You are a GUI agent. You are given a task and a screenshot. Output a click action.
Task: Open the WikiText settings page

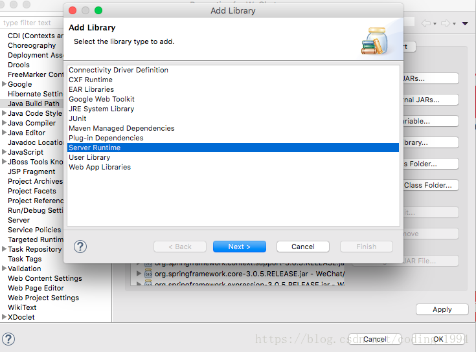click(22, 307)
